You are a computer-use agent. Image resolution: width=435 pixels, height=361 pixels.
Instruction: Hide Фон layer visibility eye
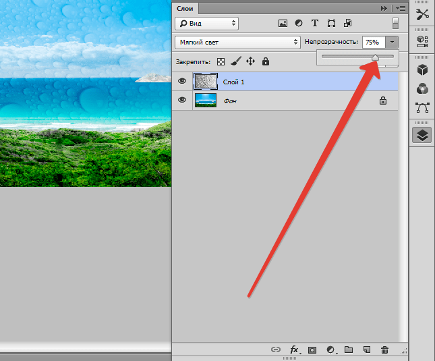pos(182,100)
